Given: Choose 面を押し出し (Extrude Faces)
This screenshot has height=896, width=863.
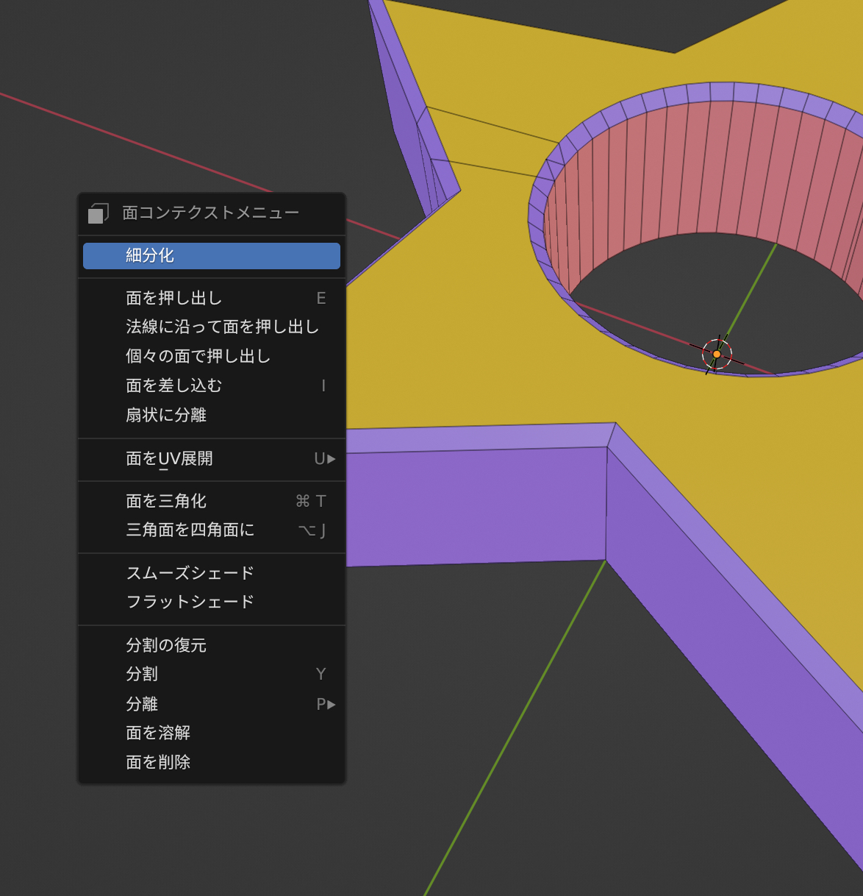Looking at the screenshot, I should (211, 298).
